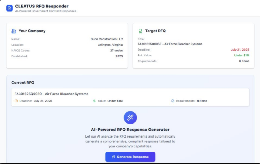Click the 27 codes value
This screenshot has width=260, height=164.
pos(116,51)
